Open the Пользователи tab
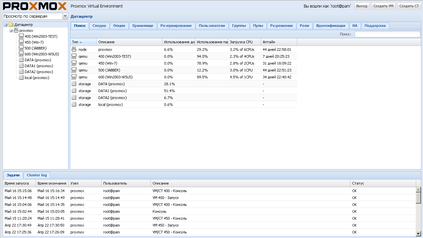 point(212,26)
